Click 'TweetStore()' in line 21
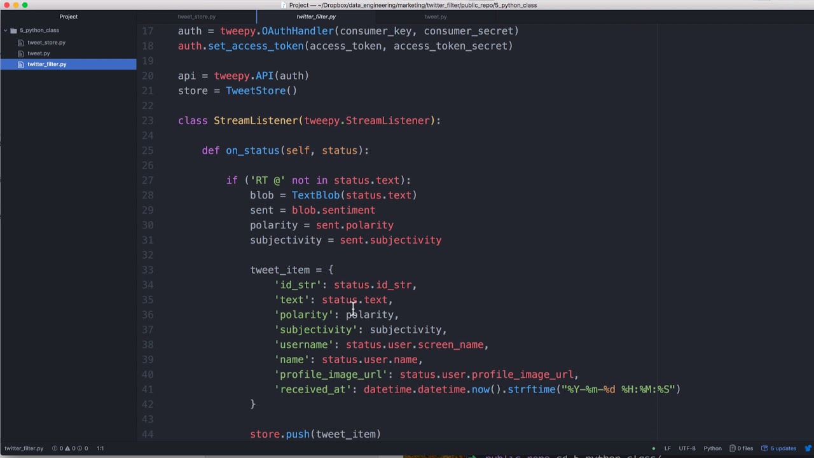 coord(261,91)
